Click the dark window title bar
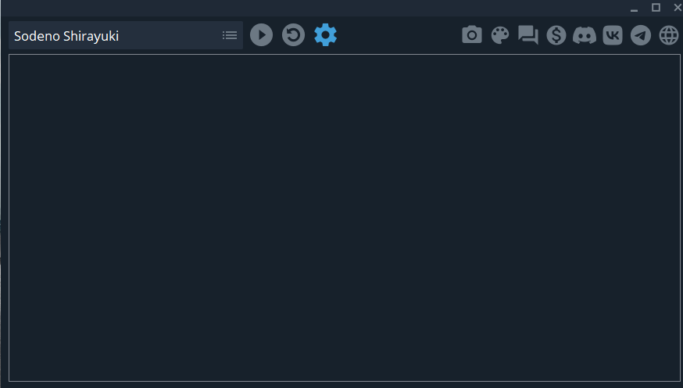This screenshot has height=388, width=683. point(305,8)
